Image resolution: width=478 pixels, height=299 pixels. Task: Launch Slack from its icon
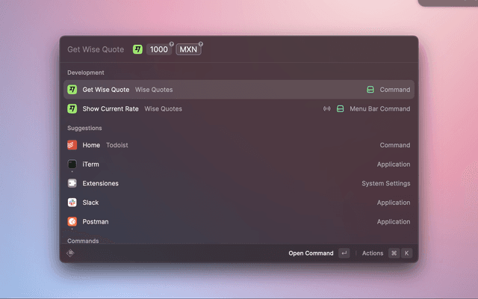(x=72, y=203)
